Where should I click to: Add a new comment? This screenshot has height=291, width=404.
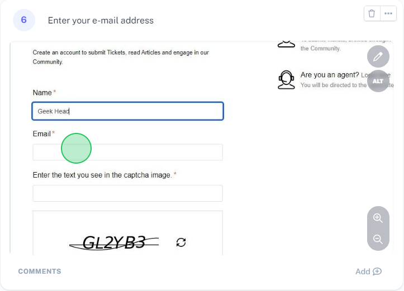368,271
